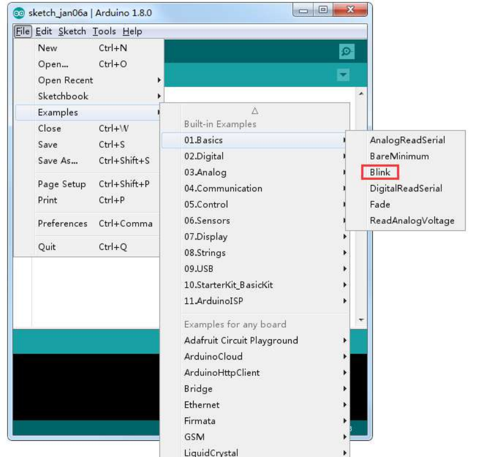Image resolution: width=479 pixels, height=457 pixels.
Task: Open the Tools menu
Action: (x=104, y=31)
